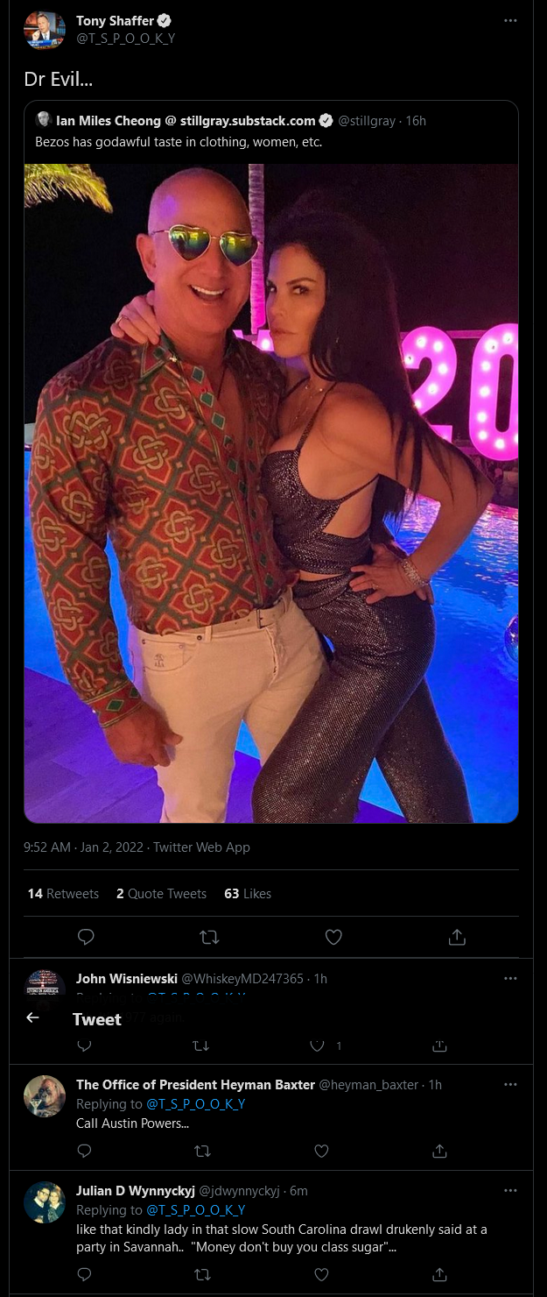Image resolution: width=547 pixels, height=1297 pixels.
Task: Retweet Julian D Wynnyckyj's reply
Action: coord(202,1273)
